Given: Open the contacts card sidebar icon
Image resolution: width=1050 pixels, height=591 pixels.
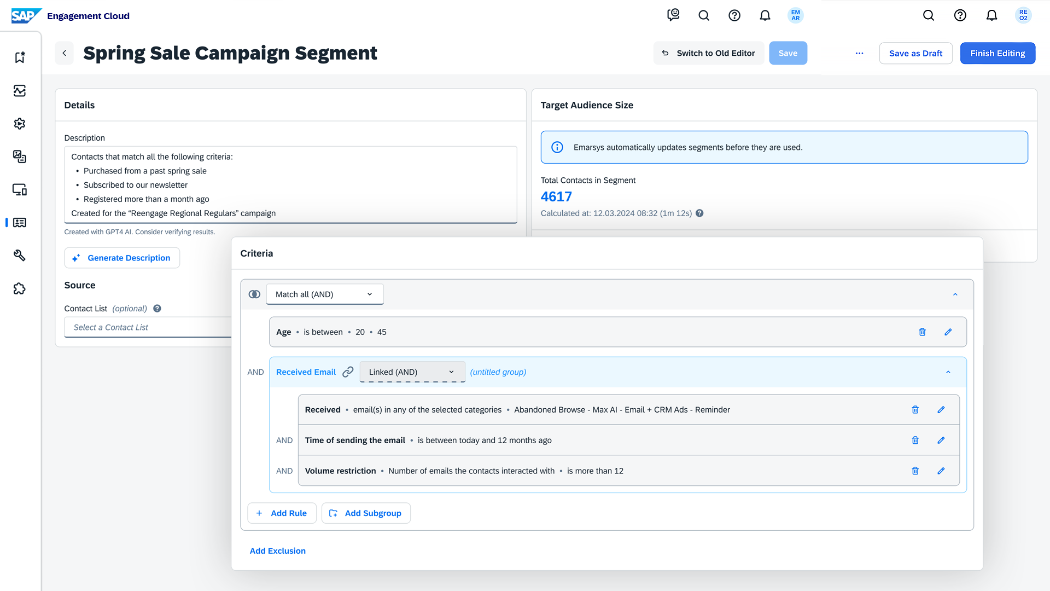Looking at the screenshot, I should click(x=20, y=223).
